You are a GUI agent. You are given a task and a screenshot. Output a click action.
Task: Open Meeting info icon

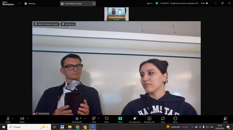coord(149,118)
